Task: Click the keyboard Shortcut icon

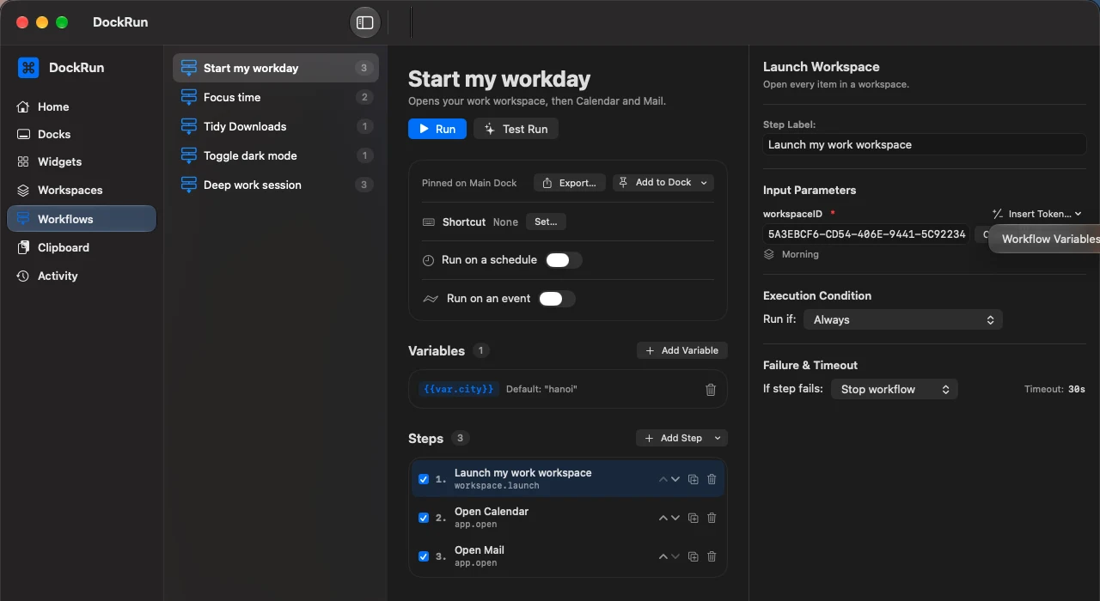Action: coord(429,222)
